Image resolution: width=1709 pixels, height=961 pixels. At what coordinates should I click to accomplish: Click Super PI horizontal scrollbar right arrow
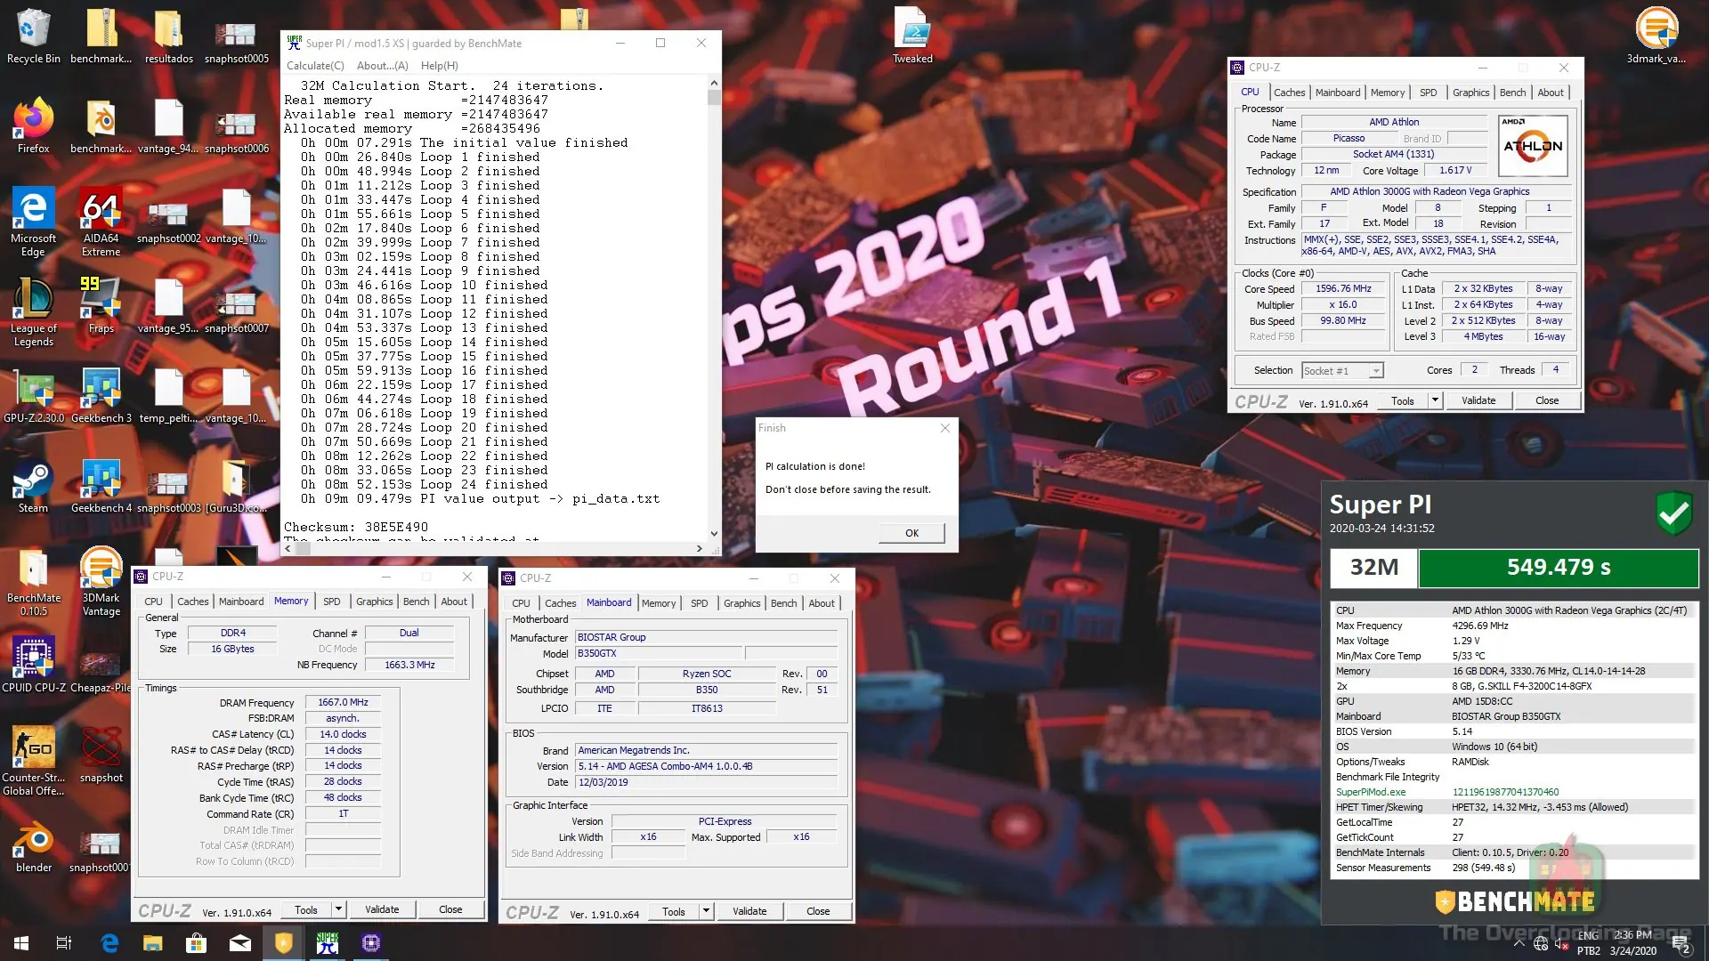click(x=699, y=549)
